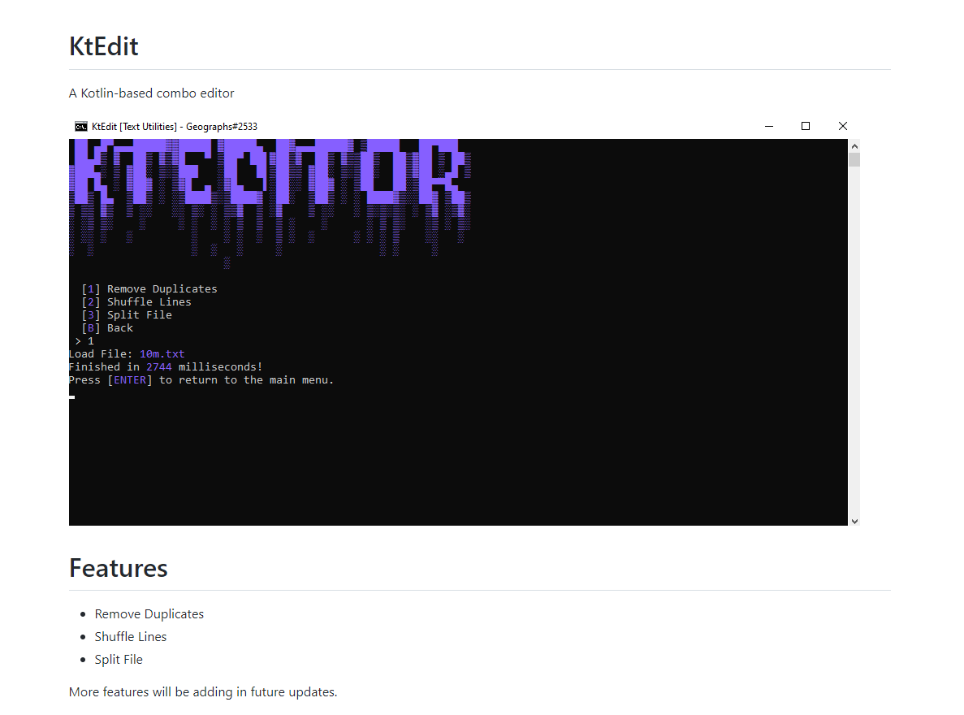
Task: Pick the Split File option in console
Action: click(x=139, y=315)
